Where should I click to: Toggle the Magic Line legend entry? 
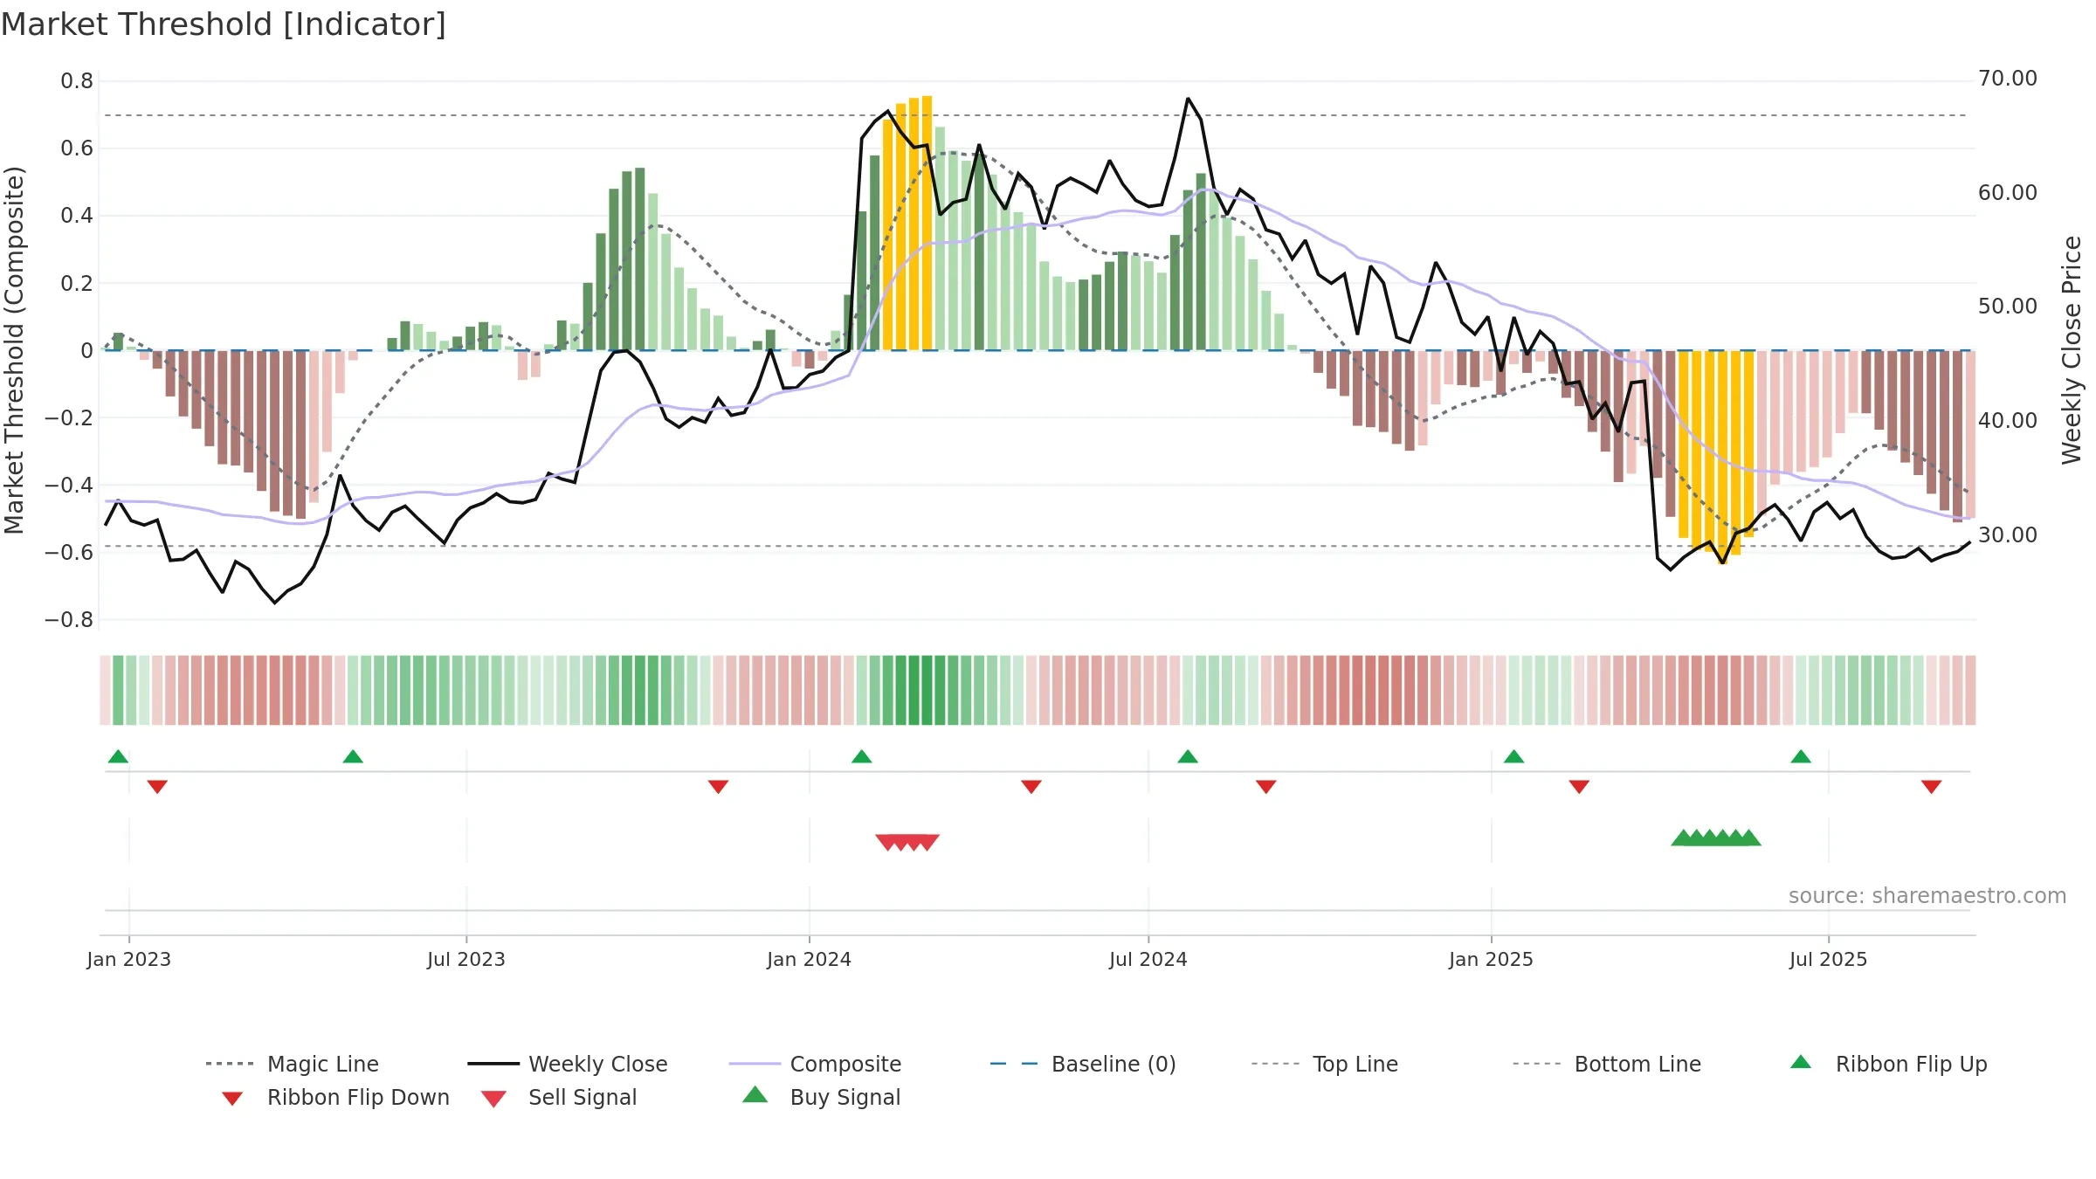(292, 1064)
